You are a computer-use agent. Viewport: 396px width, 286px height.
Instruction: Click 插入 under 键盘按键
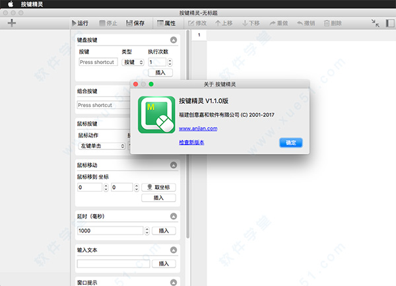point(160,73)
